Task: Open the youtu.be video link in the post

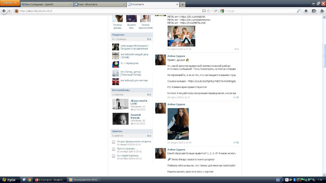Action: tap(212, 81)
